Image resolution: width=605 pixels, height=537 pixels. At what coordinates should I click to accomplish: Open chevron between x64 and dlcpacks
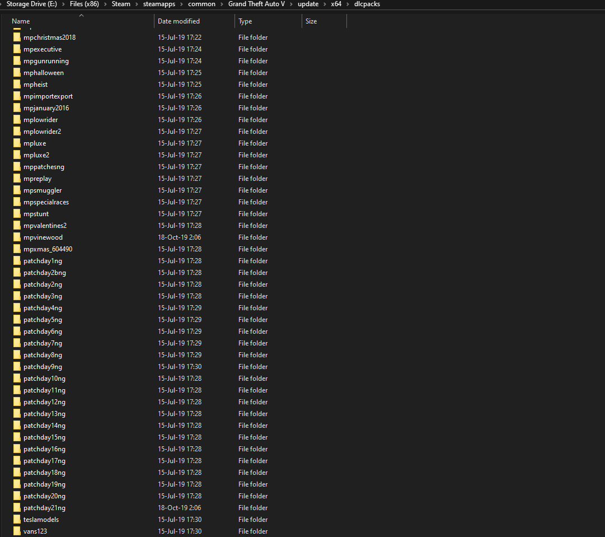coord(348,4)
